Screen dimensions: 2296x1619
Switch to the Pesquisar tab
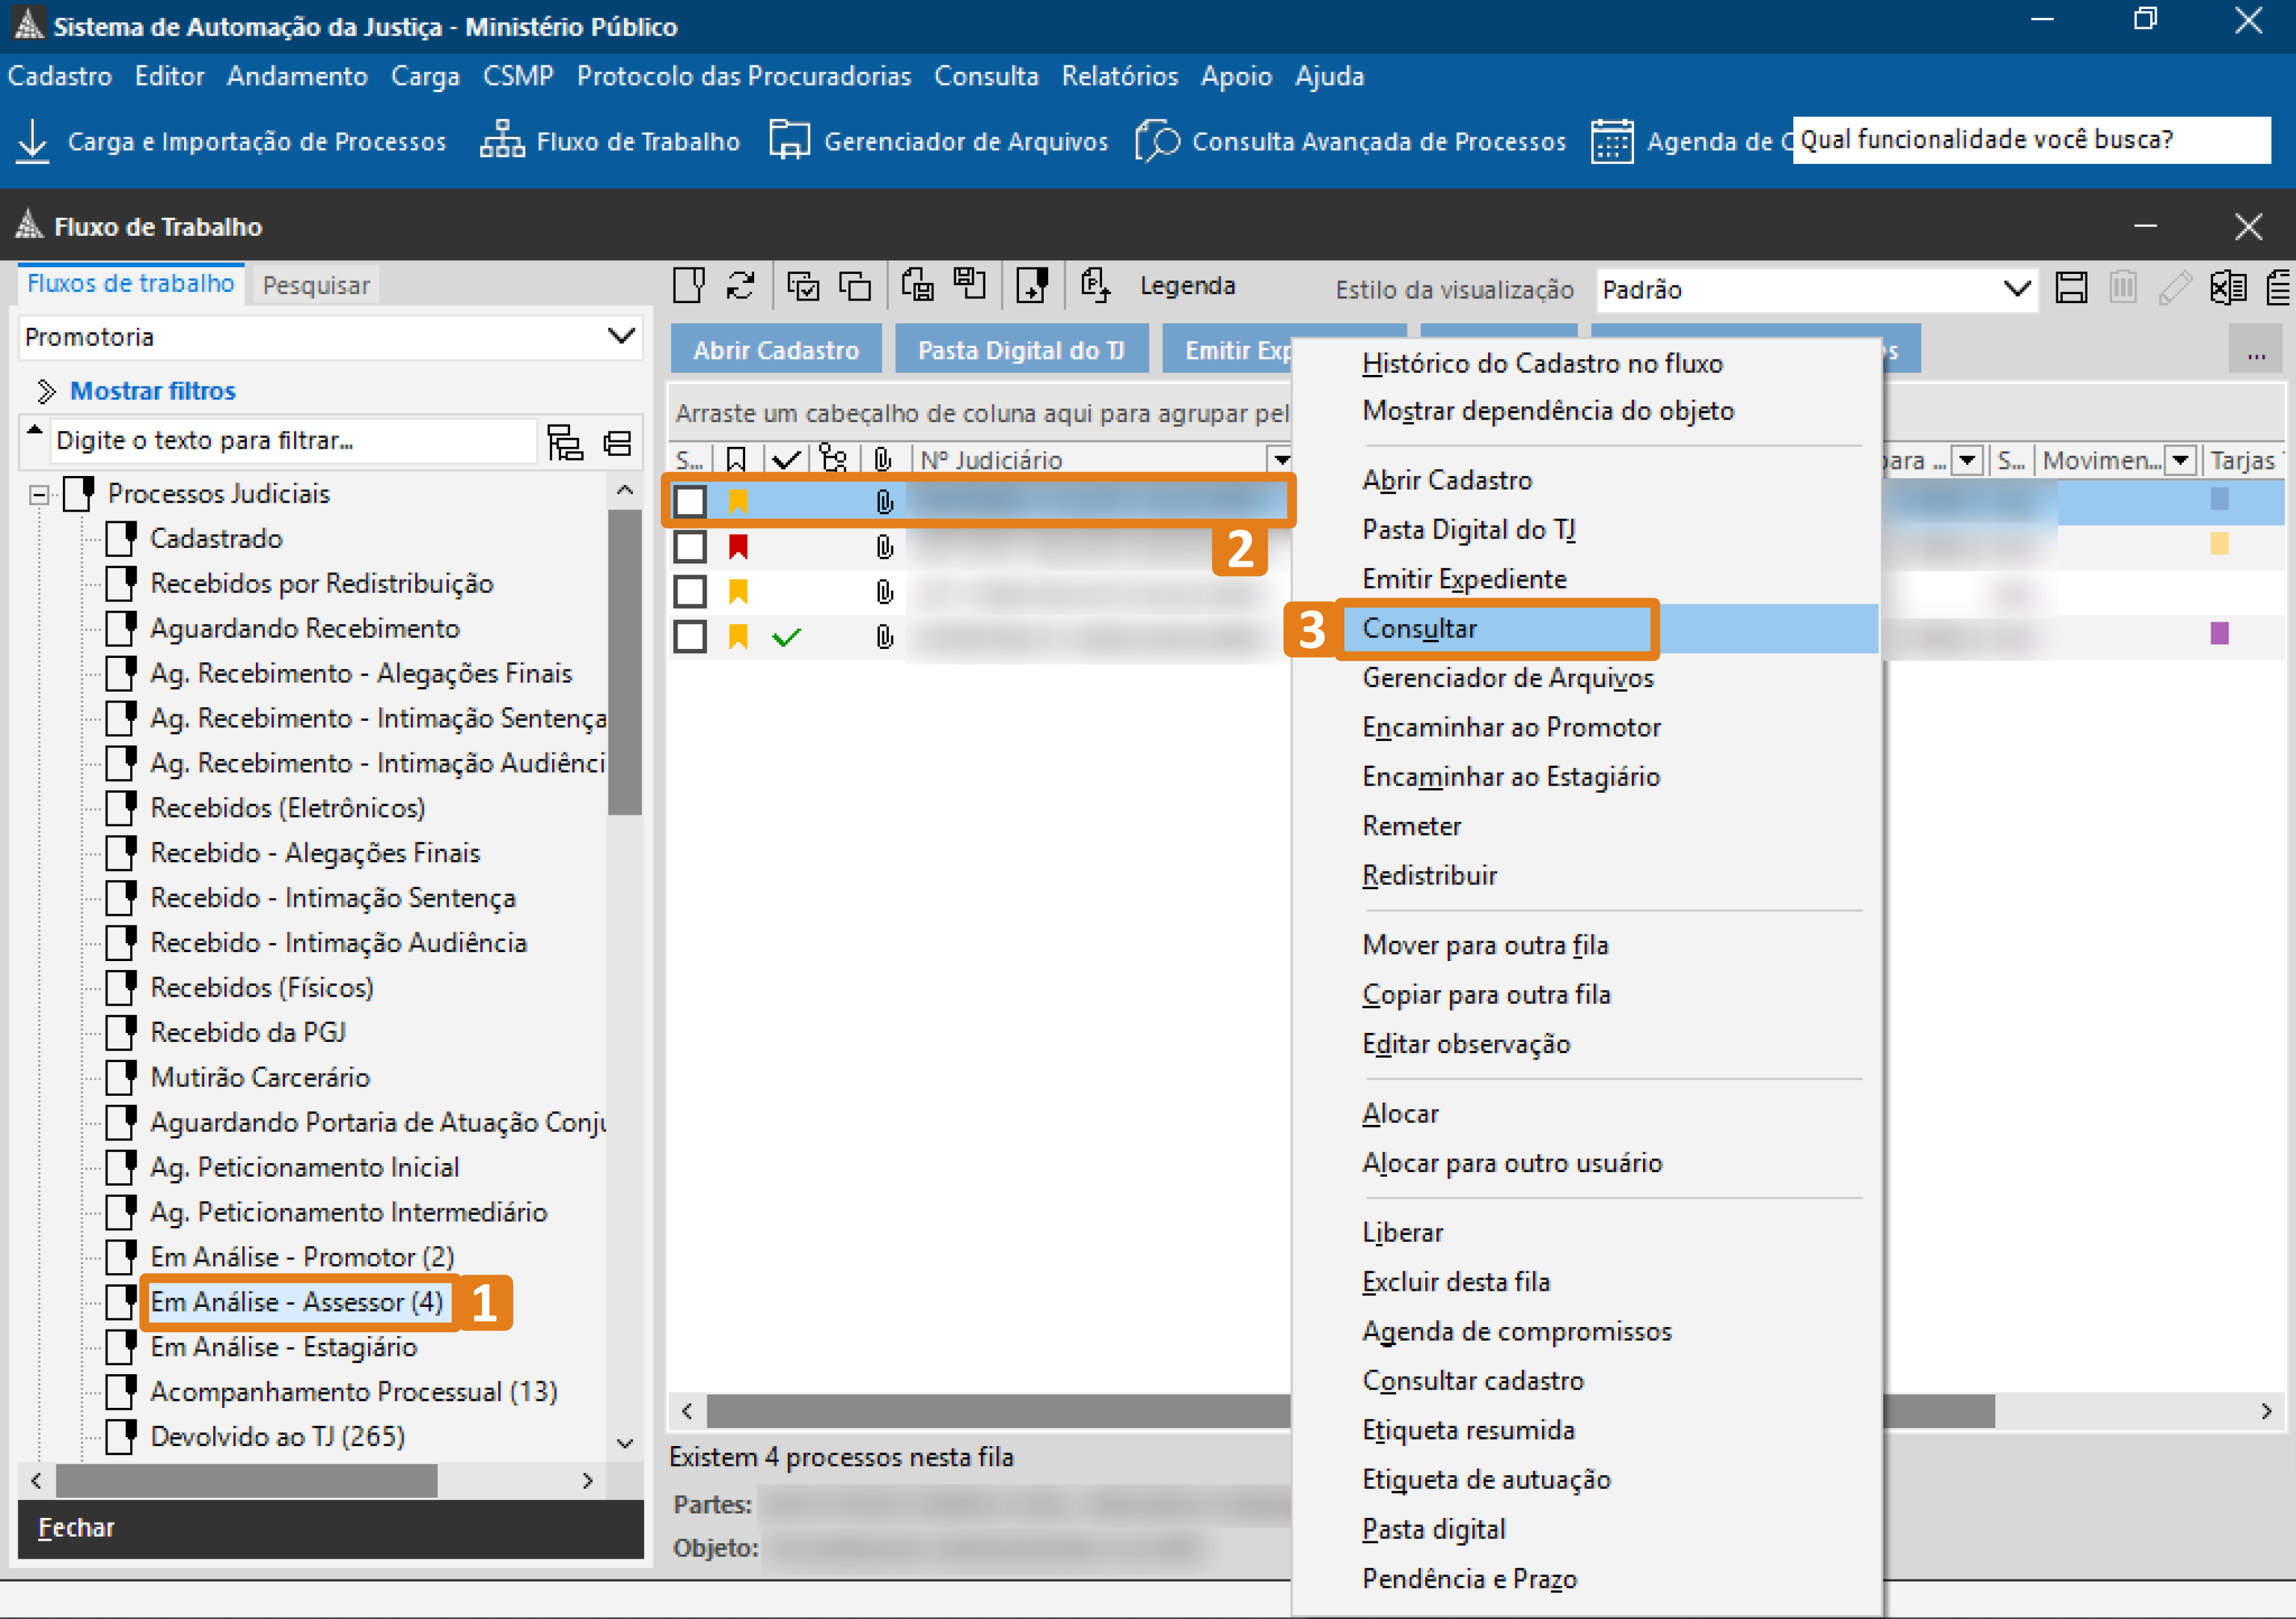point(316,286)
